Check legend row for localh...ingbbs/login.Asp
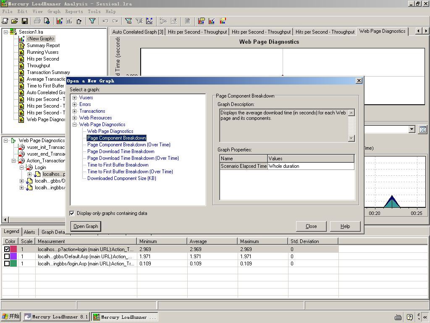Image resolution: width=430 pixels, height=323 pixels. tap(7, 263)
